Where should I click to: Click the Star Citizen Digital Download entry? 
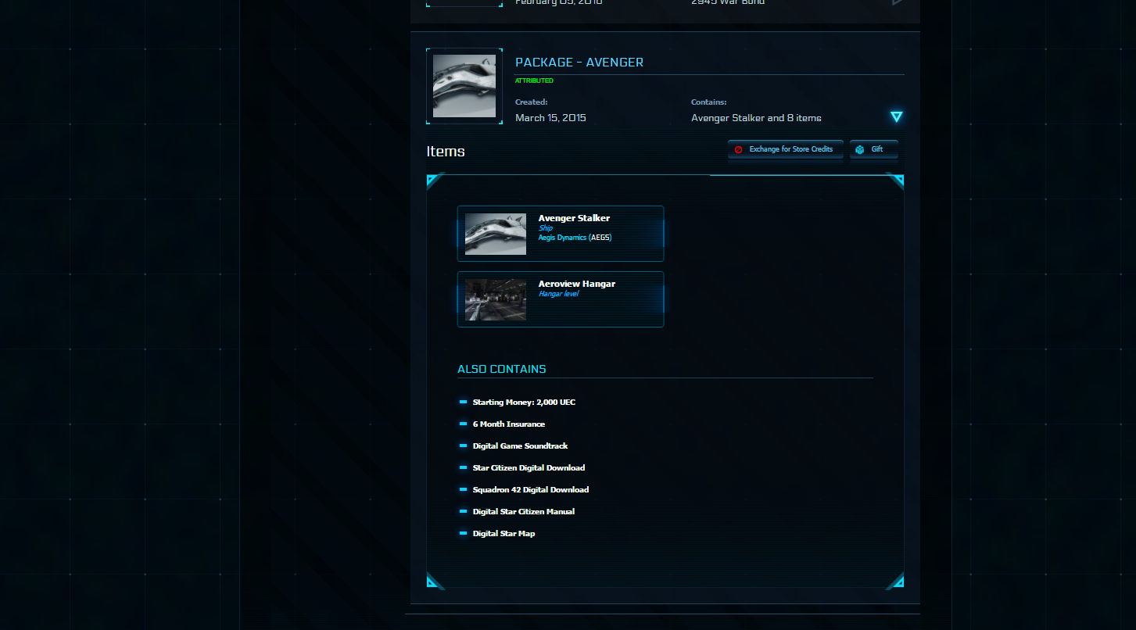pyautogui.click(x=529, y=467)
